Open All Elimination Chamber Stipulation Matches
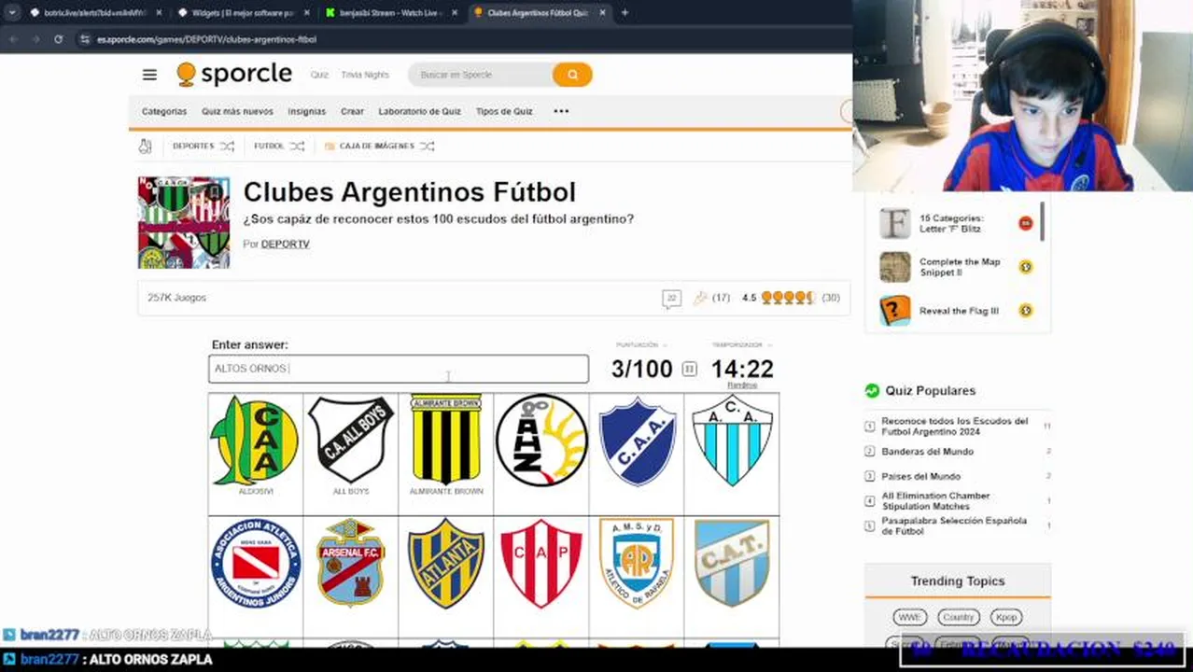The image size is (1193, 672). pyautogui.click(x=935, y=501)
